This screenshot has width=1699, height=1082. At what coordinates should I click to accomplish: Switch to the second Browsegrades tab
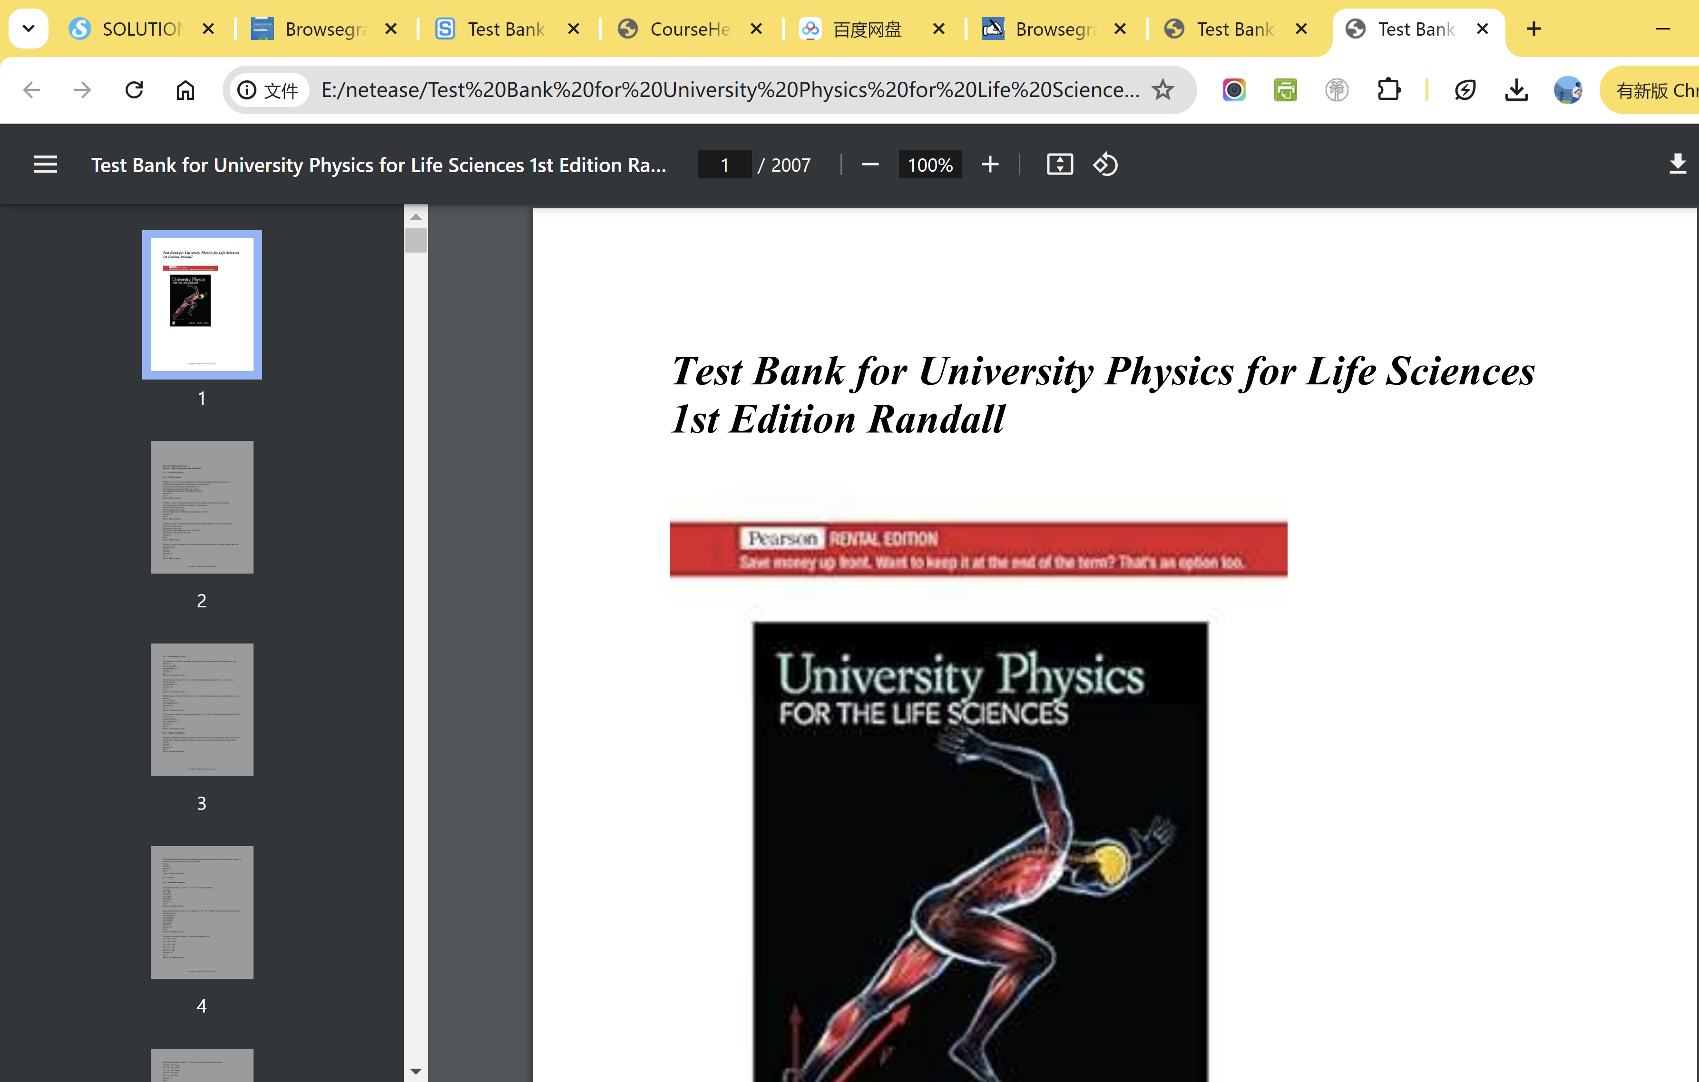(x=1041, y=29)
